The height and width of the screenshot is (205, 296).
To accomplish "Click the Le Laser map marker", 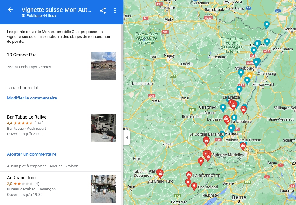I will 226,119.
